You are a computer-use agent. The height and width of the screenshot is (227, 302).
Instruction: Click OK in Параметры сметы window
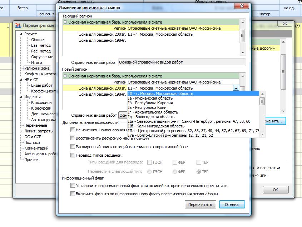276,190
